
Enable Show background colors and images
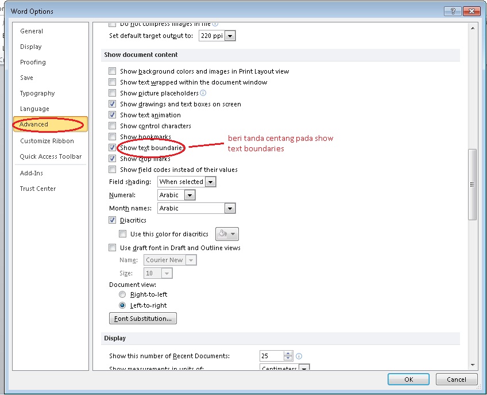(x=112, y=71)
